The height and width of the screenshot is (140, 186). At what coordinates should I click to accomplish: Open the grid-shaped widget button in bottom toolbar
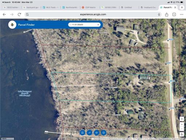(82, 133)
